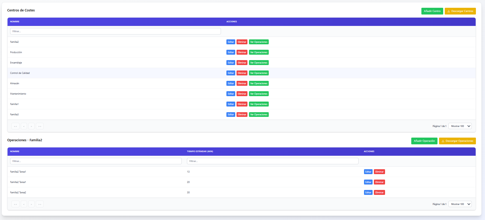Focus the Tiempo Estándar filter field
The height and width of the screenshot is (220, 485).
point(272,161)
